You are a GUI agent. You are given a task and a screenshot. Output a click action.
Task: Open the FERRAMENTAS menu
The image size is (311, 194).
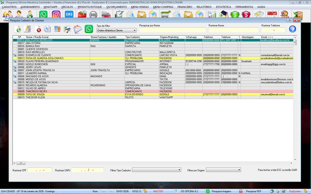244,7
